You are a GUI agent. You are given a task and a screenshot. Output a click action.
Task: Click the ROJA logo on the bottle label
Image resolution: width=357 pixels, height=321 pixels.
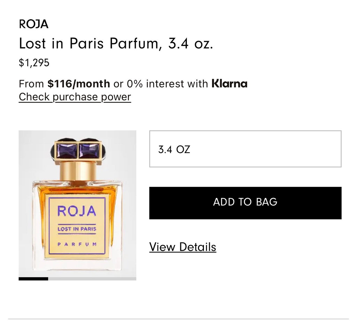pos(77,211)
